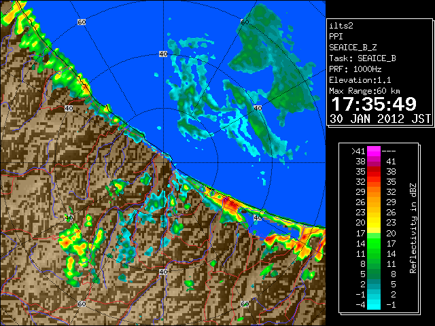Click the "-4" legend label
This screenshot has width=435, height=326.
point(360,305)
